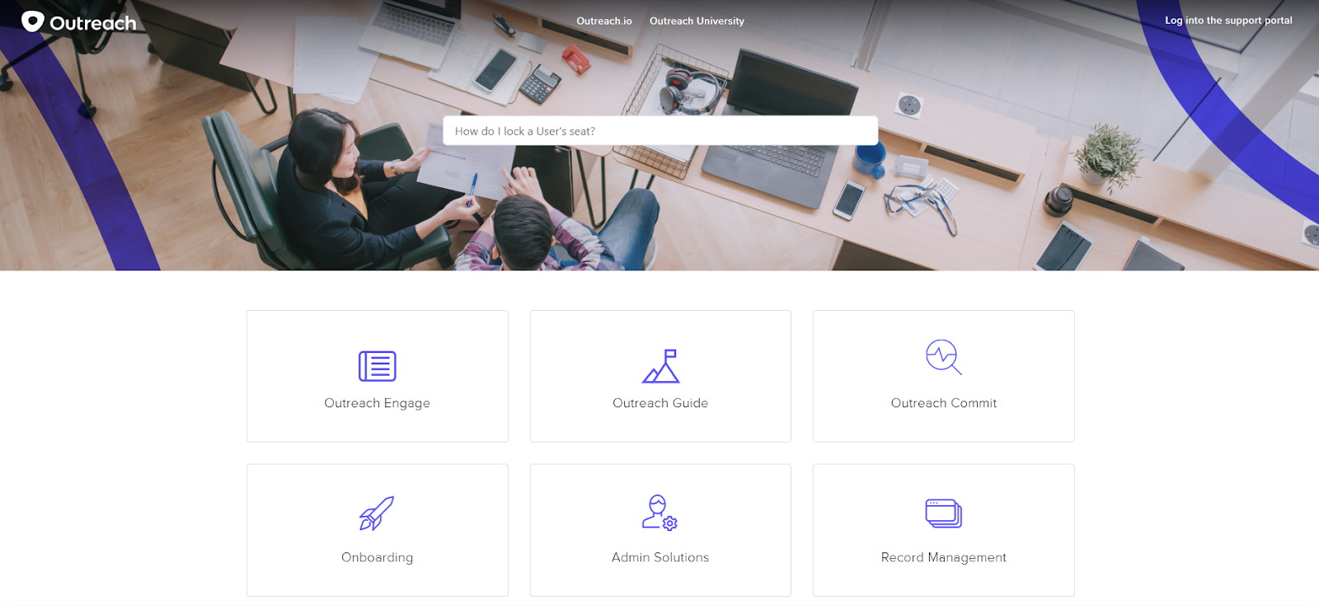1319x606 pixels.
Task: Log into the support portal
Action: click(1228, 21)
